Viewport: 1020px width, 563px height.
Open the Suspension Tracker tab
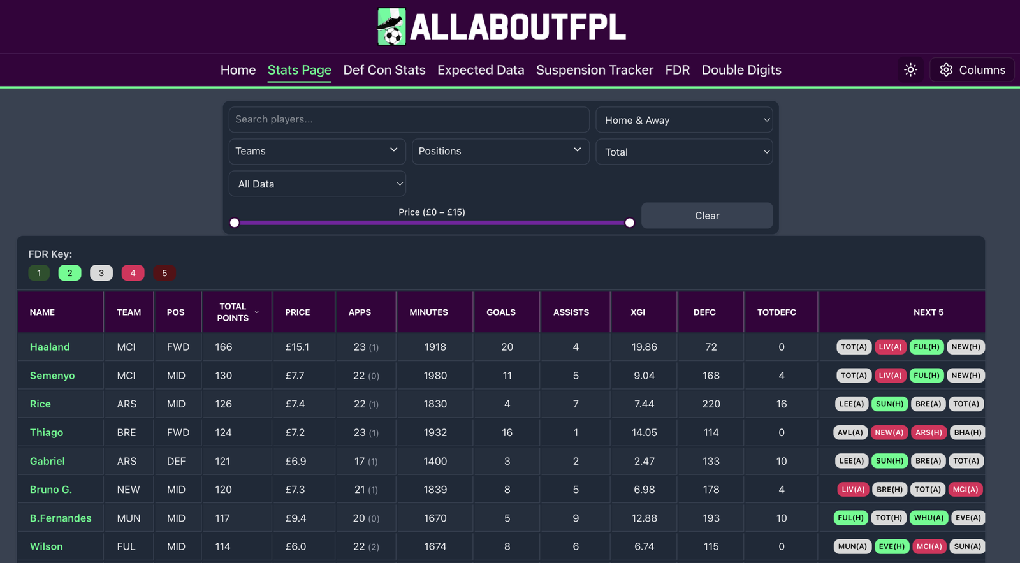coord(595,69)
